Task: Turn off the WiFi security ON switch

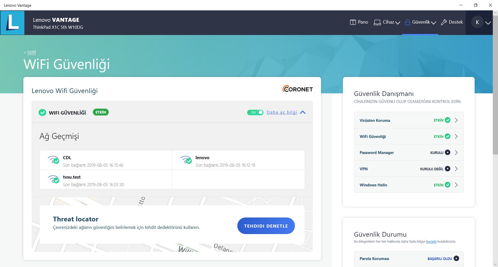Action: 255,113
